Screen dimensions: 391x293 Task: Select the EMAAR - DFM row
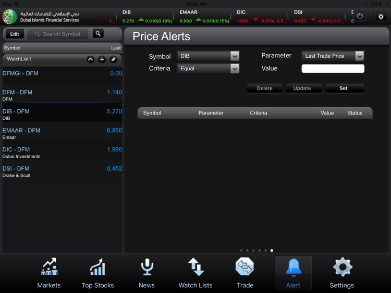click(x=62, y=132)
